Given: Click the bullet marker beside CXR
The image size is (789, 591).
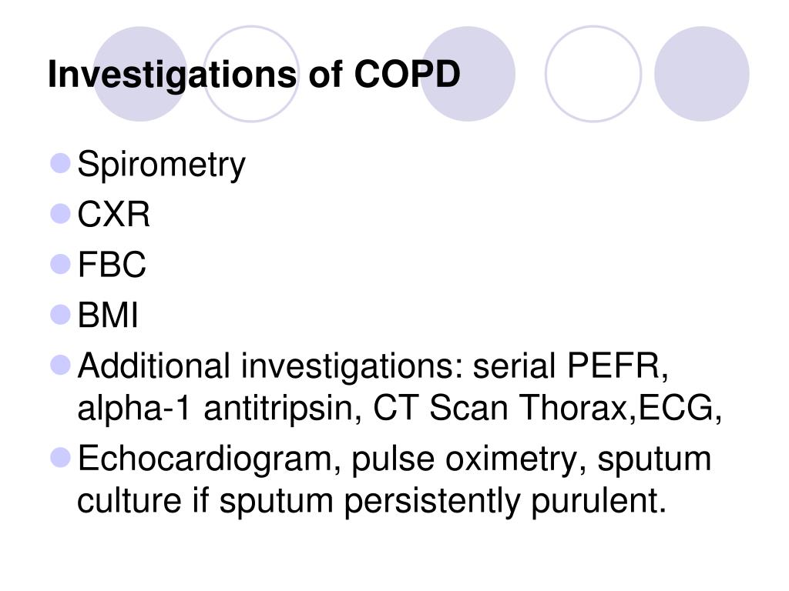Looking at the screenshot, I should tap(60, 214).
